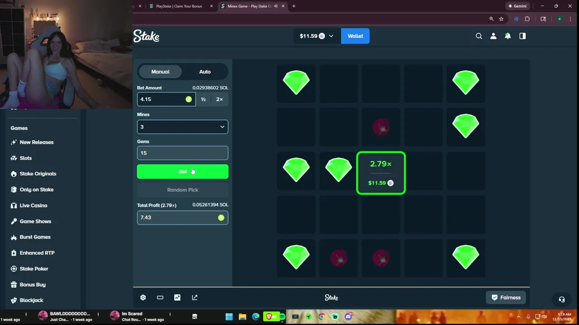
Task: Double the bet amount with 2×
Action: click(219, 99)
